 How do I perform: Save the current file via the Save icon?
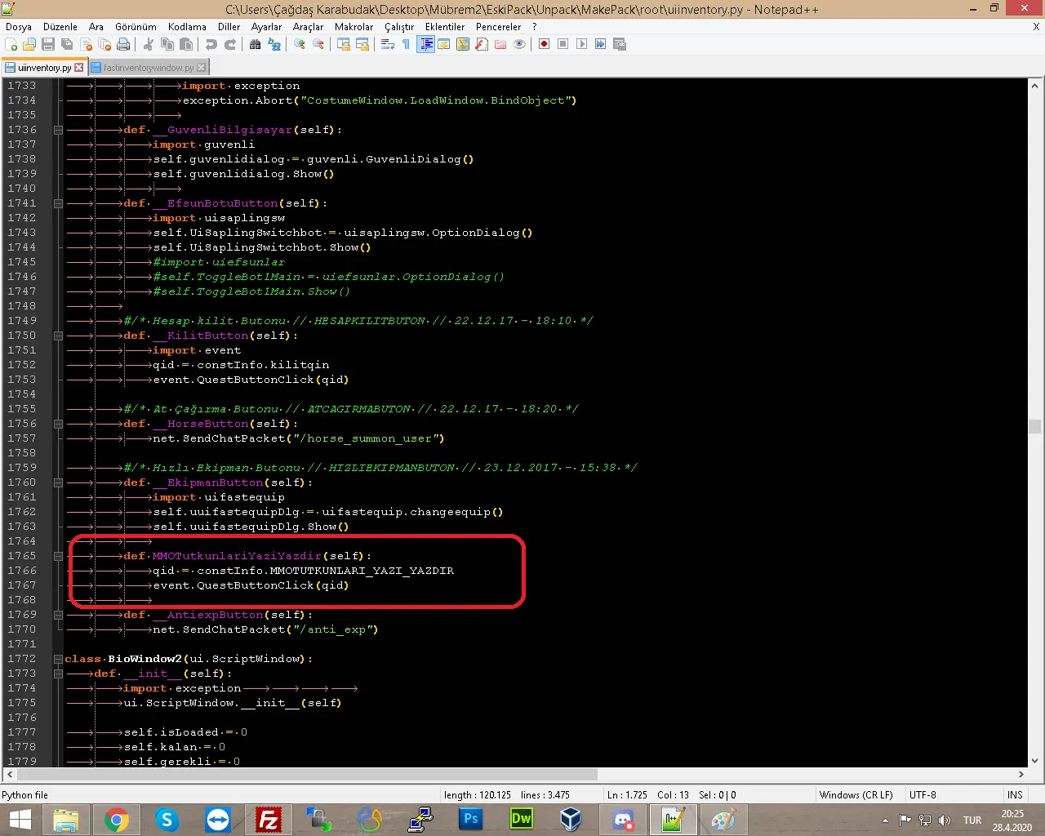pyautogui.click(x=48, y=44)
